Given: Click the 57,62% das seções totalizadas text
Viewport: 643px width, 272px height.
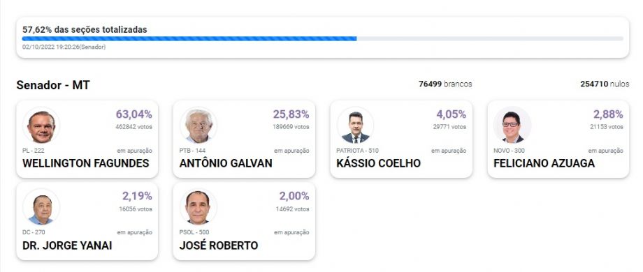Looking at the screenshot, I should click(85, 29).
